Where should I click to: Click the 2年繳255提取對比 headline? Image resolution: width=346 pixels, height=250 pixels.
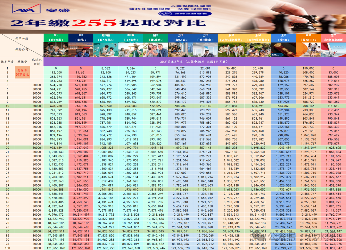pyautogui.click(x=108, y=23)
